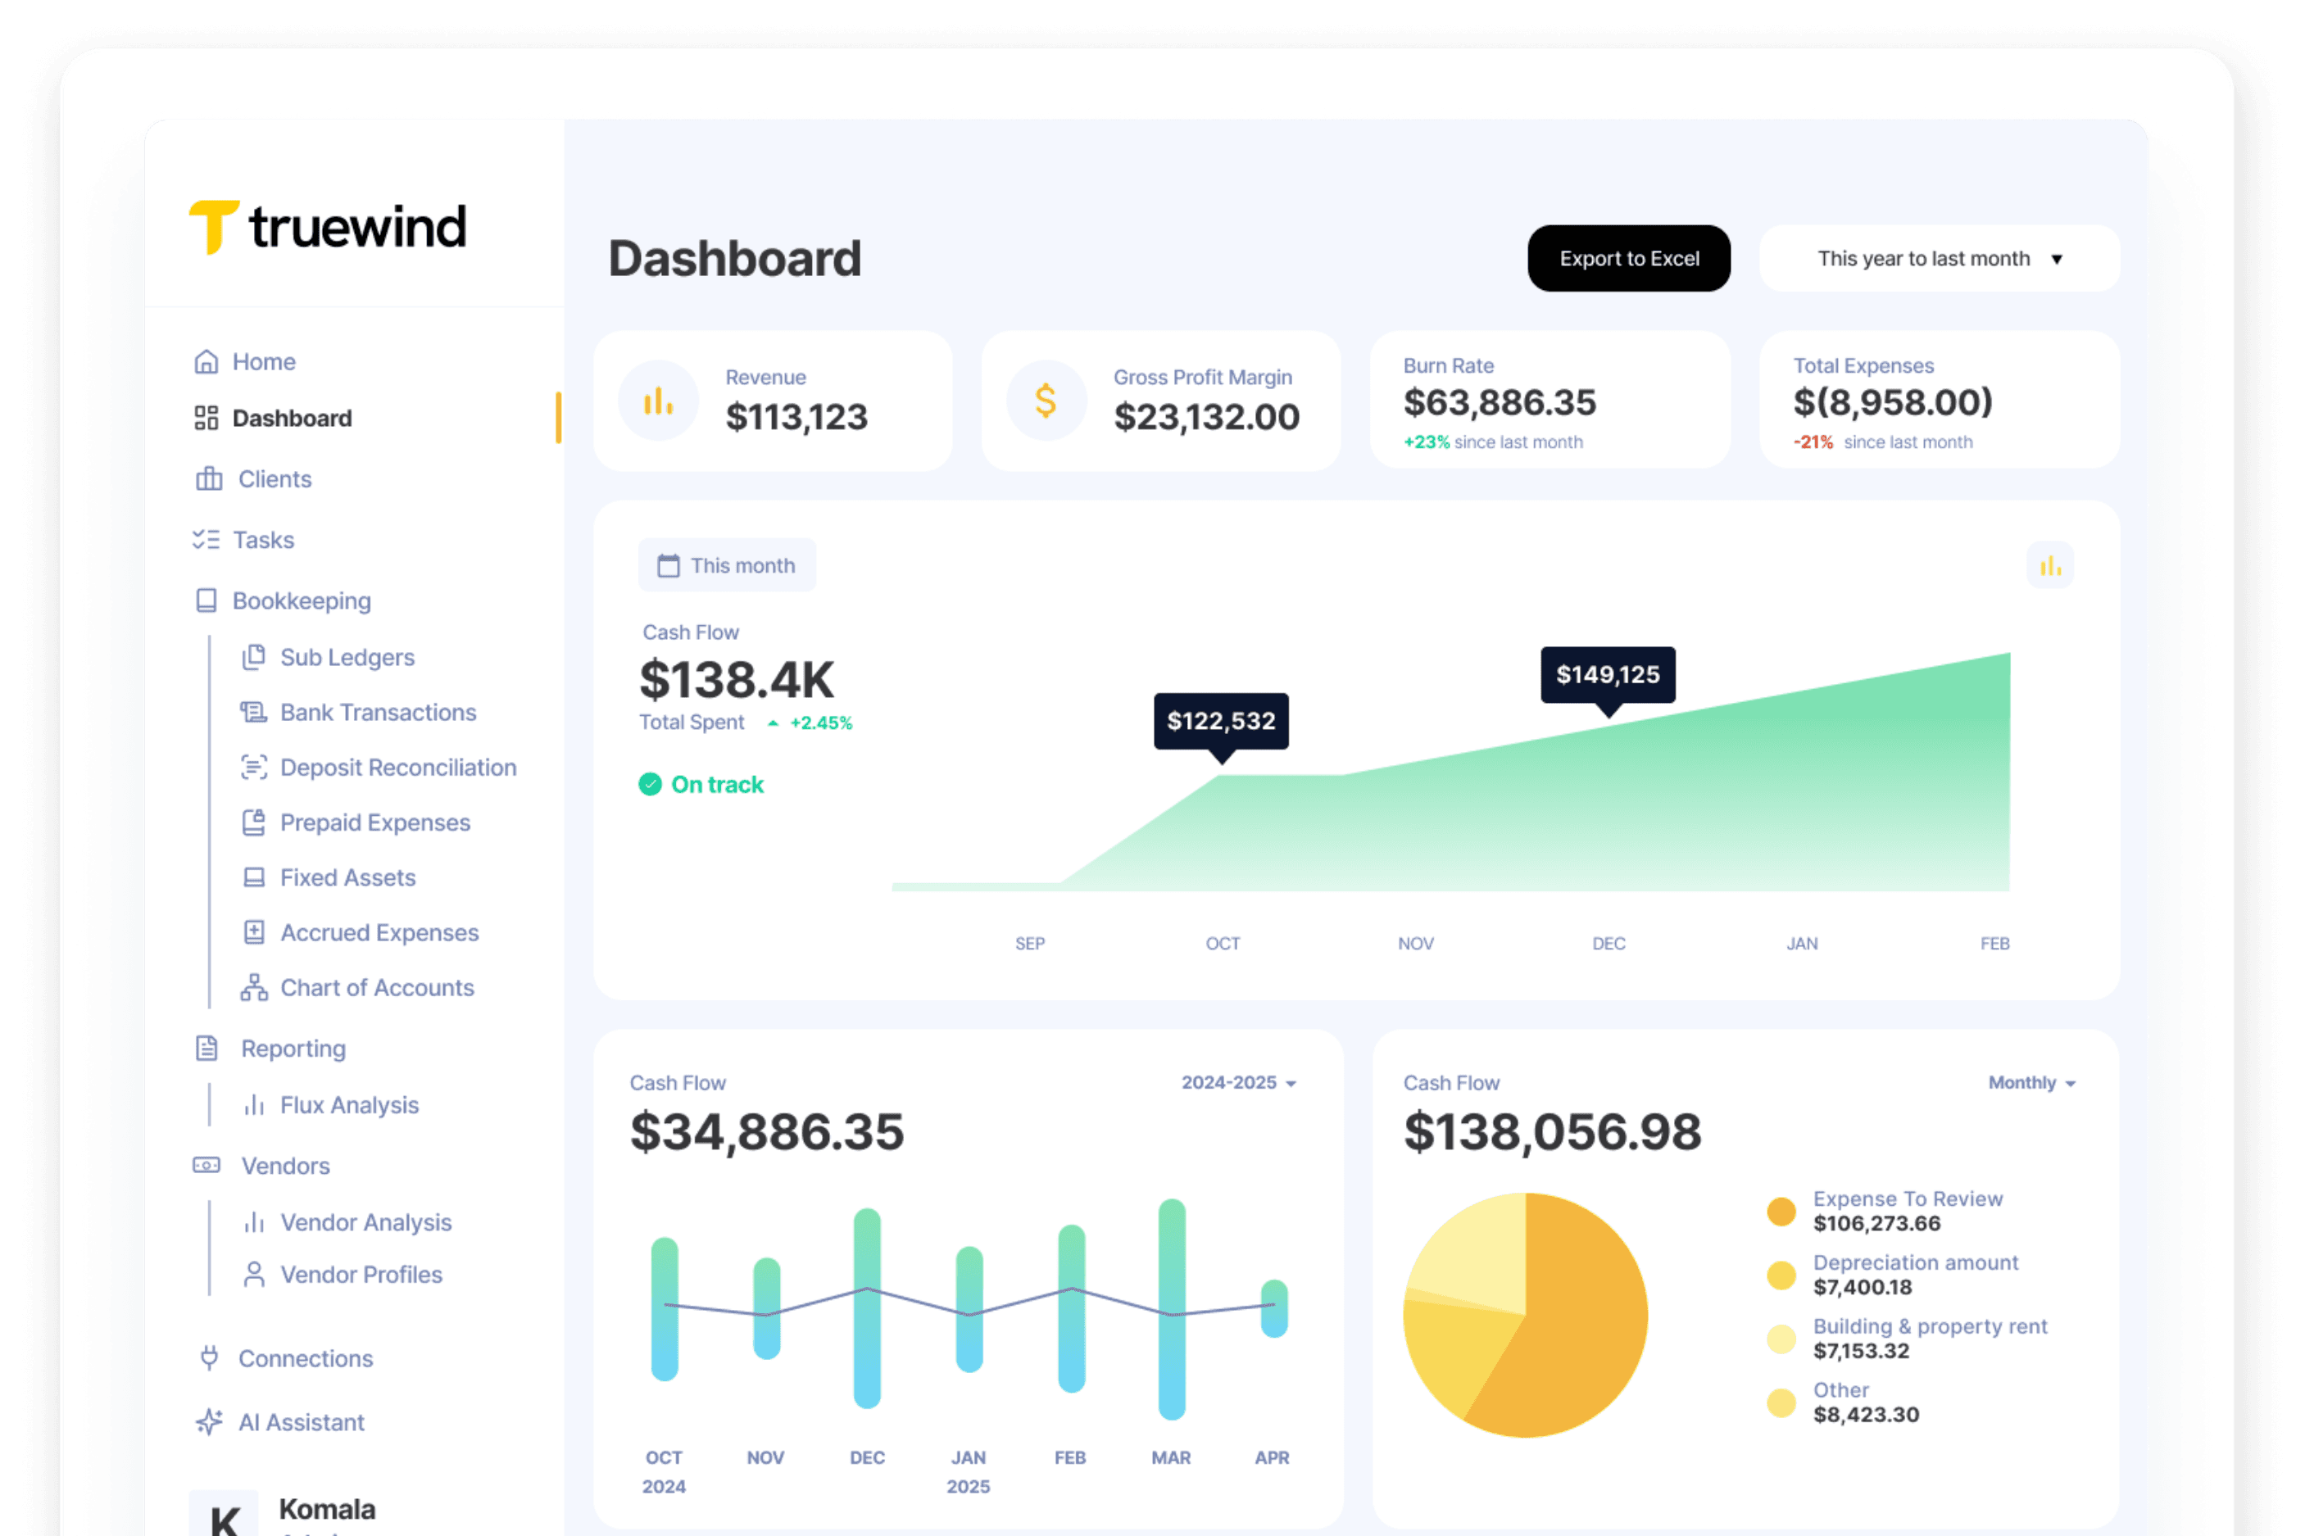The image size is (2305, 1536).
Task: Click the Clients icon in sidebar
Action: 209,479
